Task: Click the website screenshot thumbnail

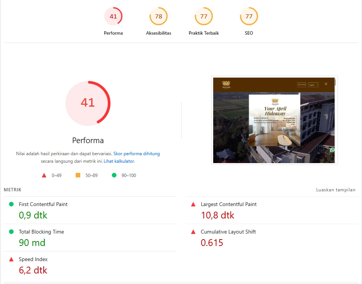Action: click(x=274, y=120)
